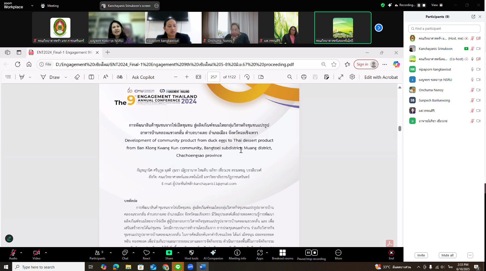Click the Rotate page icon in PDF toolbar

pos(247,77)
